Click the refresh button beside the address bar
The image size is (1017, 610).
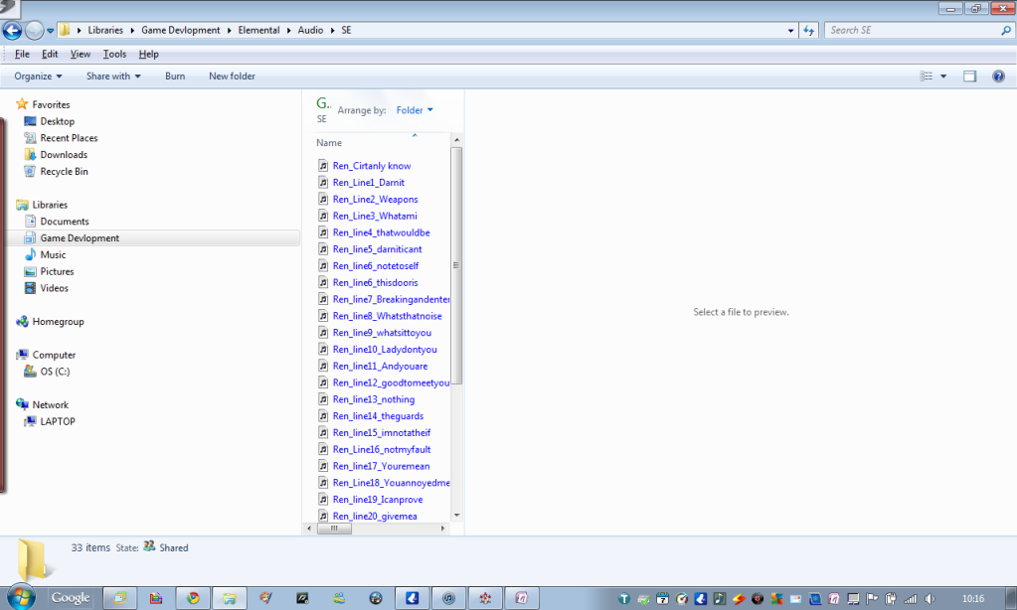pyautogui.click(x=809, y=31)
